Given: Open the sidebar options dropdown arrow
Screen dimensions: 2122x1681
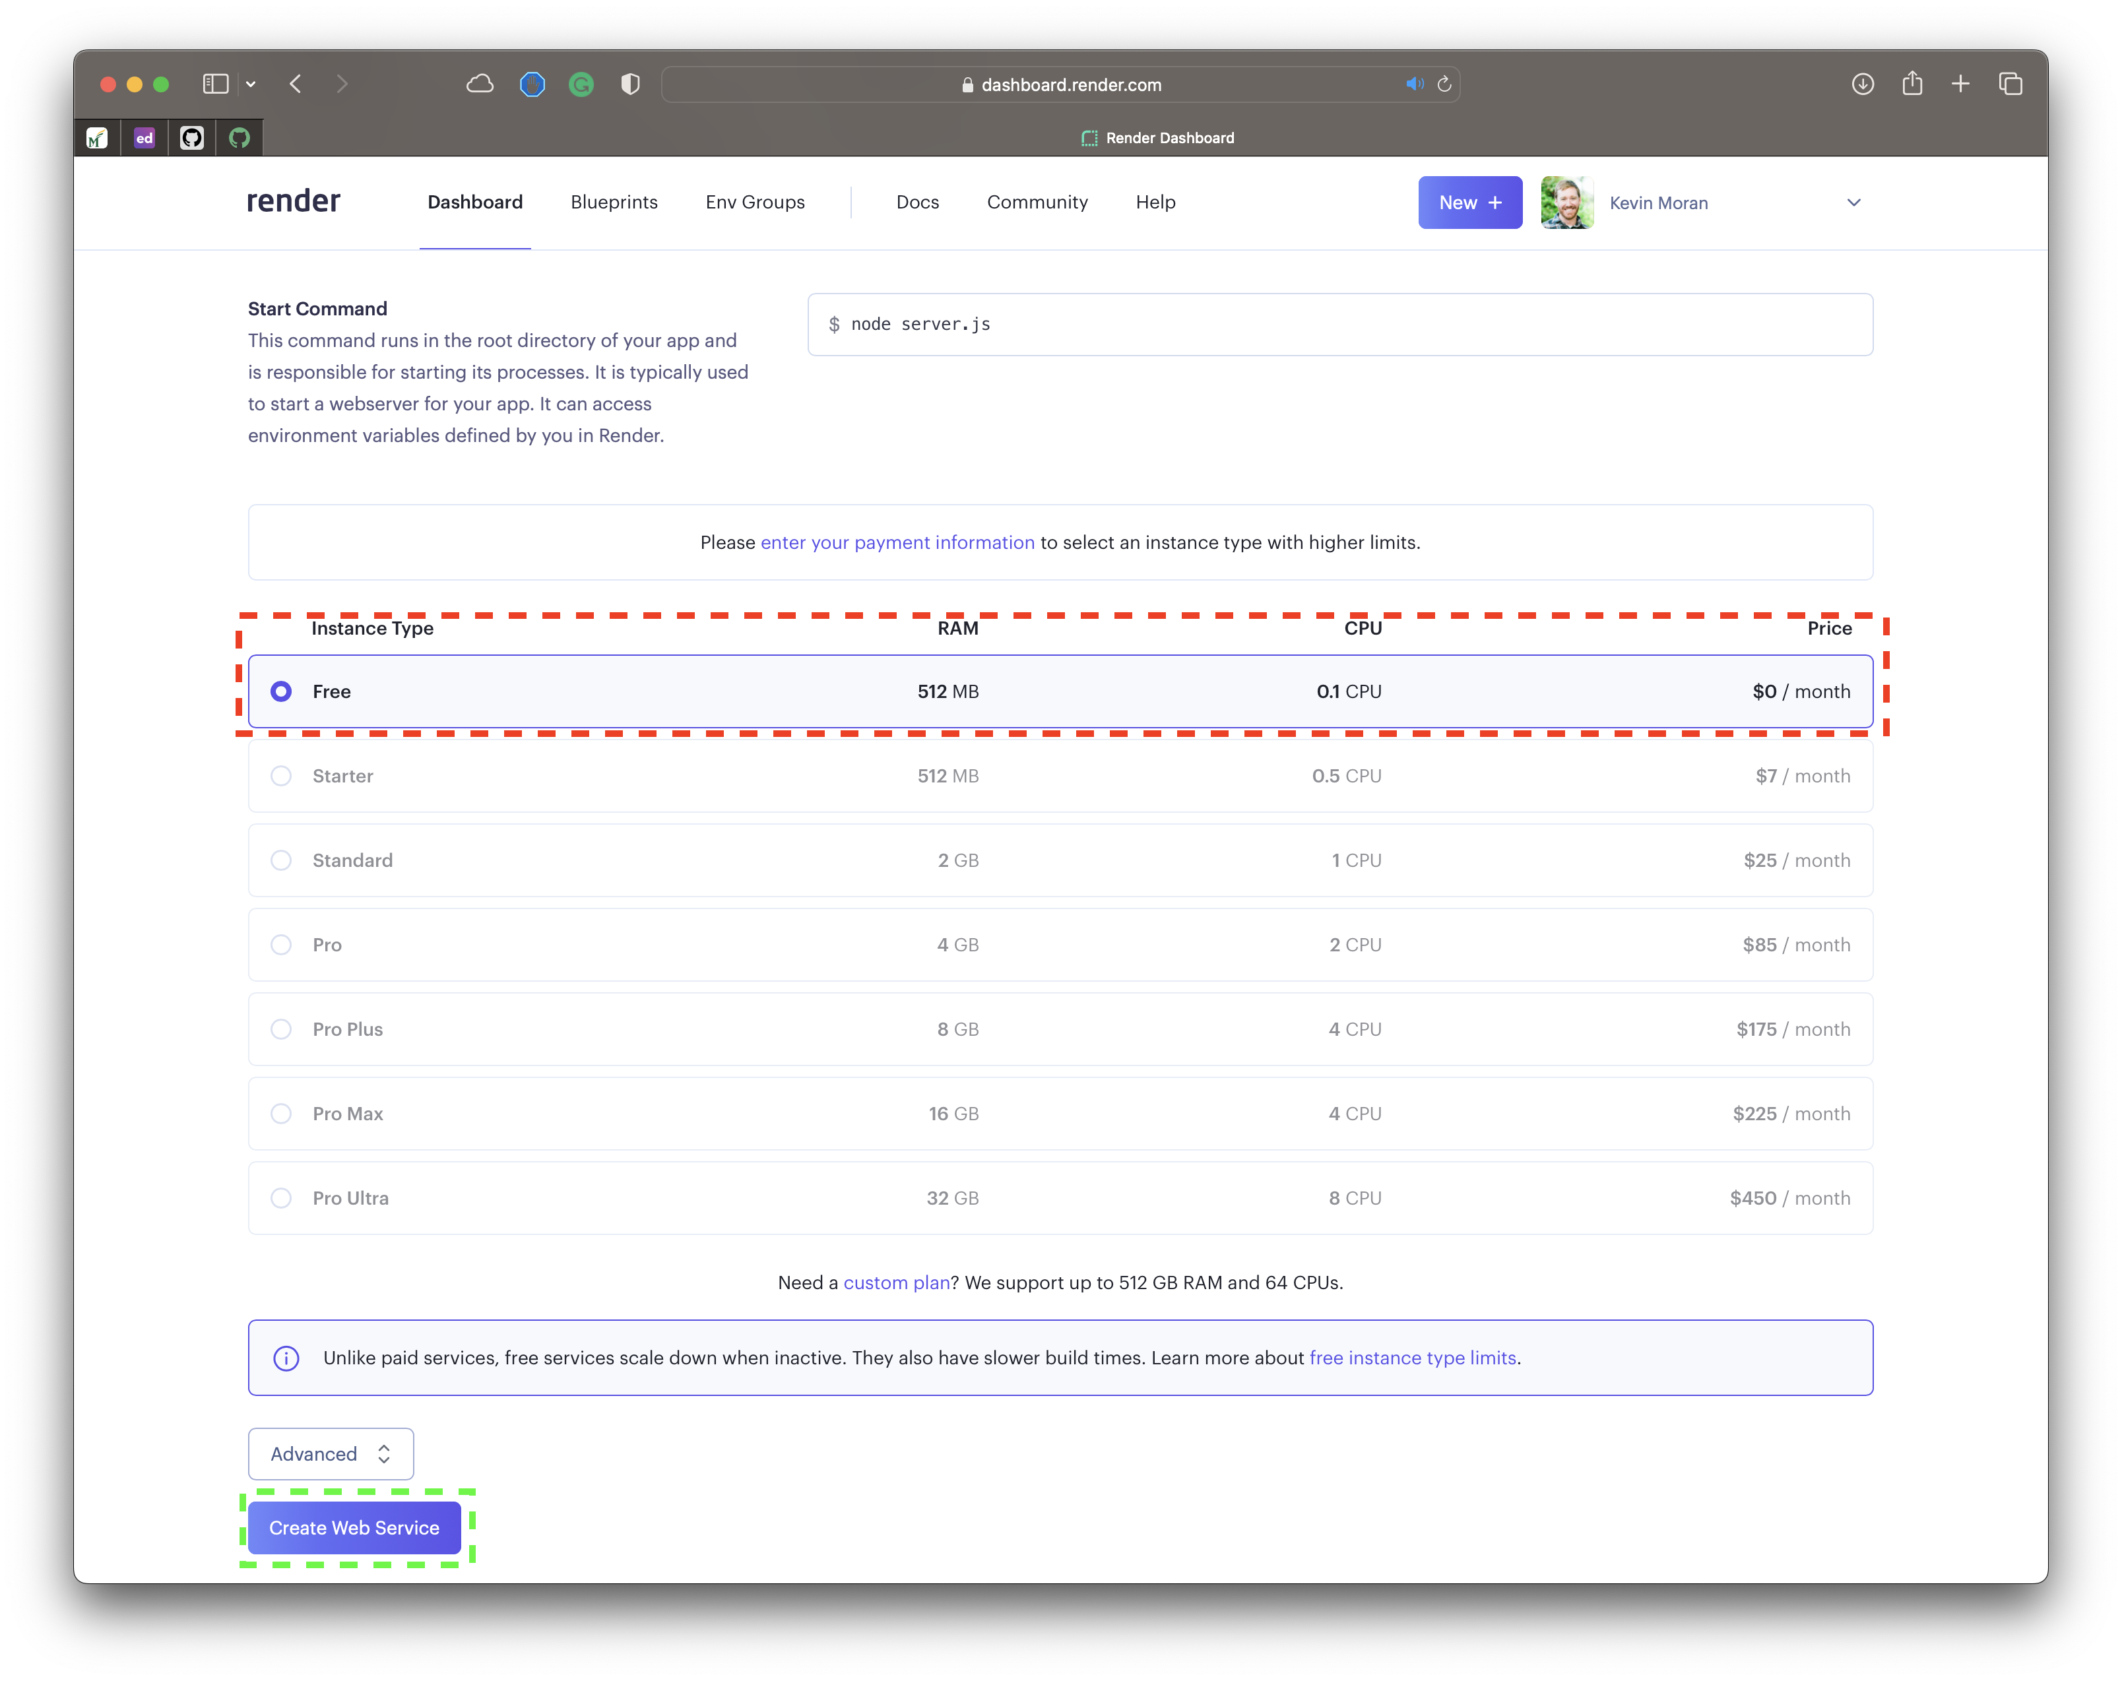Looking at the screenshot, I should tap(251, 84).
